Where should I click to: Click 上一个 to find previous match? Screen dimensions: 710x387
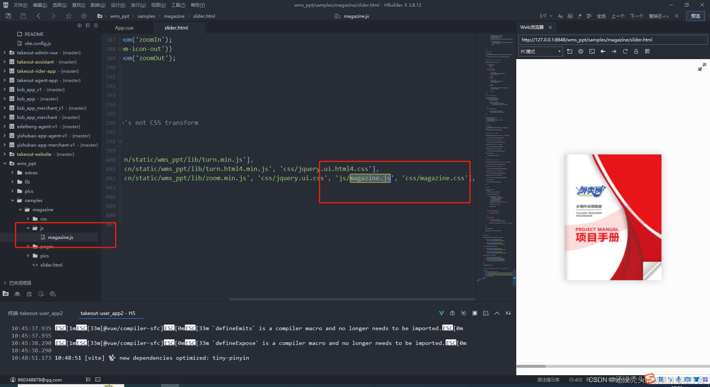(618, 16)
